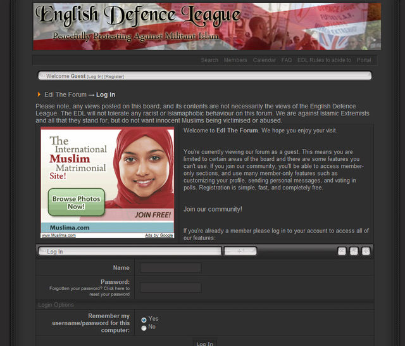
Task: Open EDL Rules to abide to
Action: coord(324,60)
